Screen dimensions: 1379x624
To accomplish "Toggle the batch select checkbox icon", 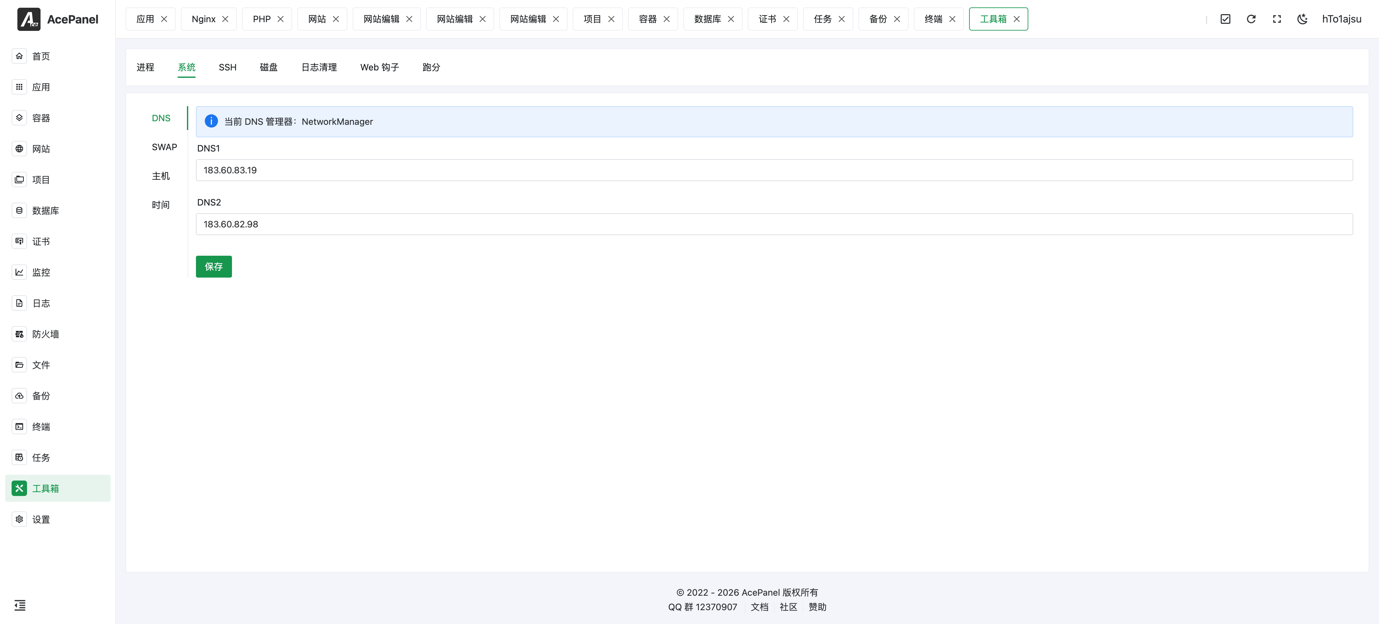I will [x=1225, y=19].
